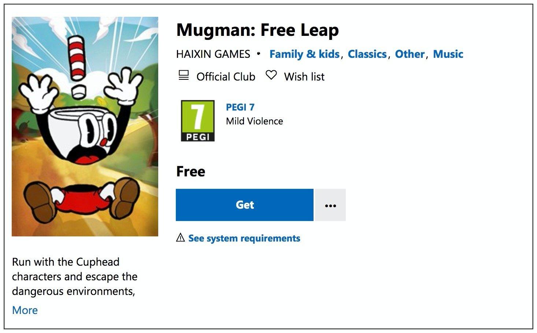This screenshot has height=333, width=537.
Task: Add to Wish list text label
Action: pyautogui.click(x=304, y=76)
